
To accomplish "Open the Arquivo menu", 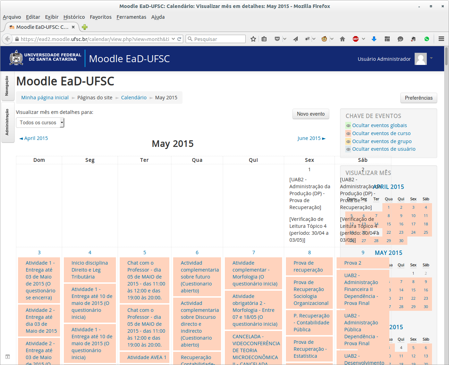I will click(12, 17).
